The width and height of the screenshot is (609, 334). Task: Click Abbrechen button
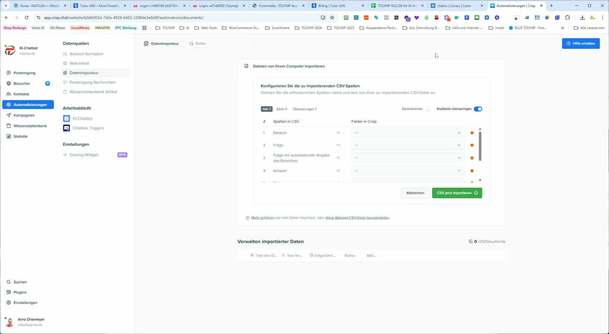[x=415, y=193]
